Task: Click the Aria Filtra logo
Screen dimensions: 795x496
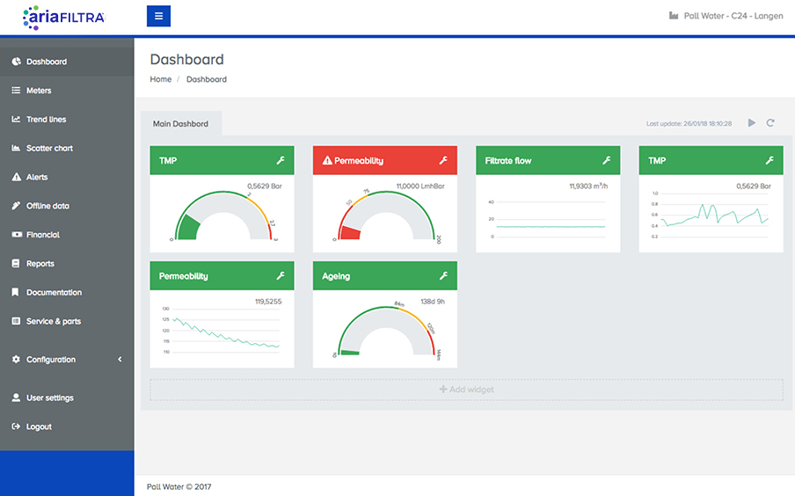Action: click(64, 17)
